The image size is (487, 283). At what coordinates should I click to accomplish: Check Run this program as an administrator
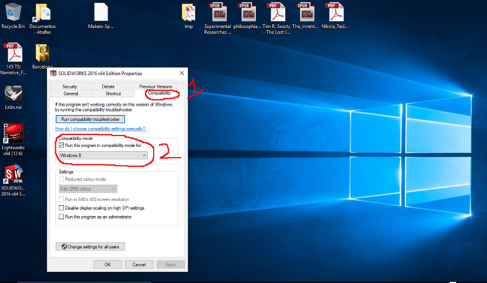(61, 217)
